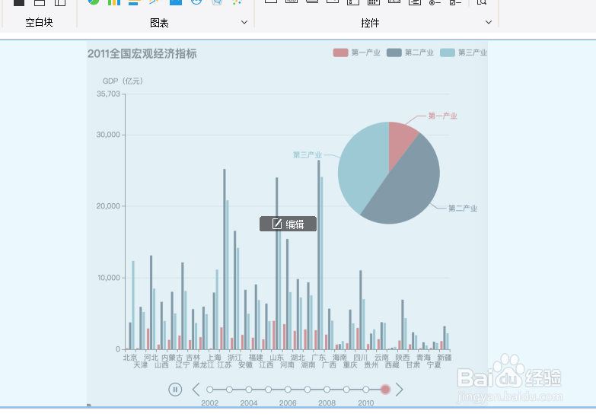Jump timeline to the 2004 point
Image resolution: width=596 pixels, height=417 pixels.
click(249, 390)
